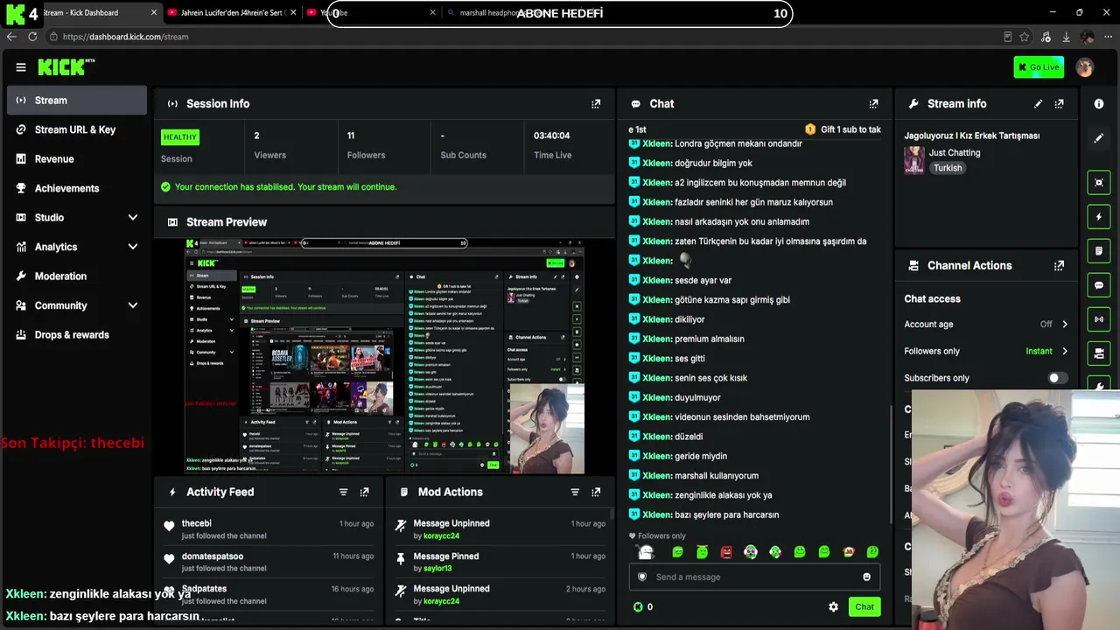Click the pencil icon in the right side strip

coord(1099,138)
